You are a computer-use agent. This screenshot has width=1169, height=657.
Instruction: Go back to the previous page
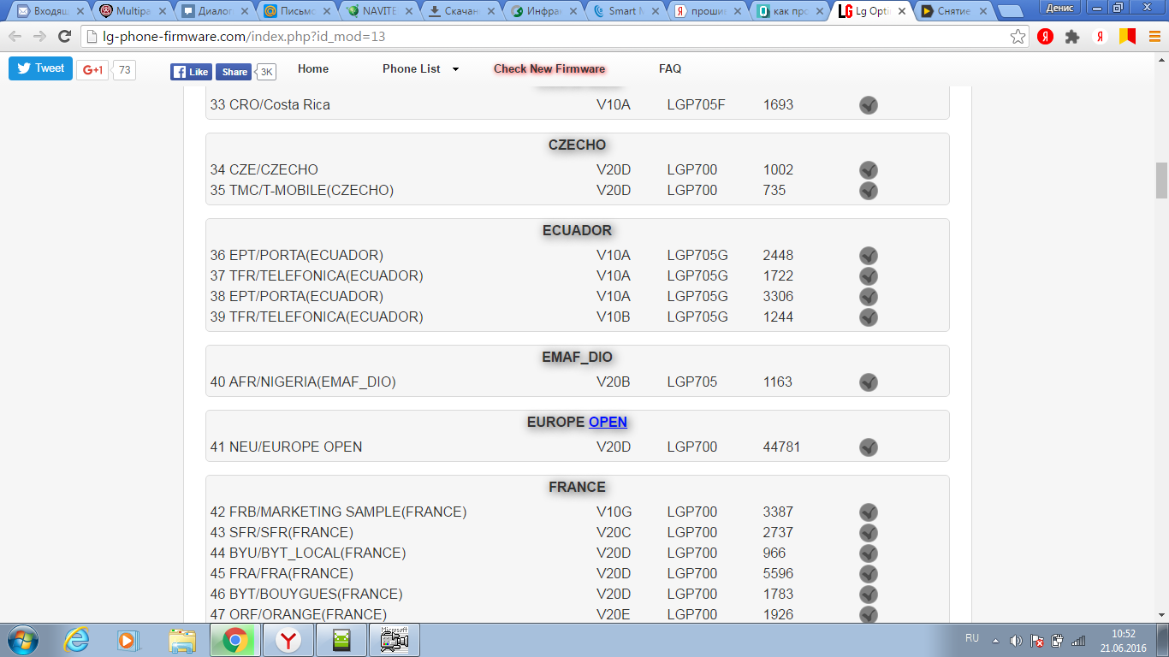pos(15,37)
